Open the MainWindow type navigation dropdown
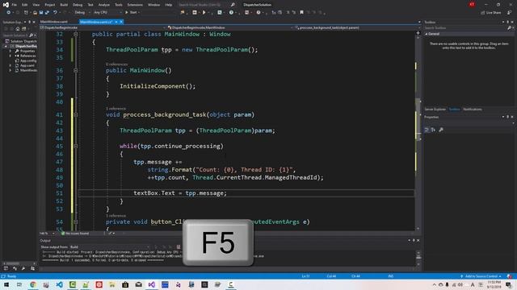 click(x=229, y=27)
